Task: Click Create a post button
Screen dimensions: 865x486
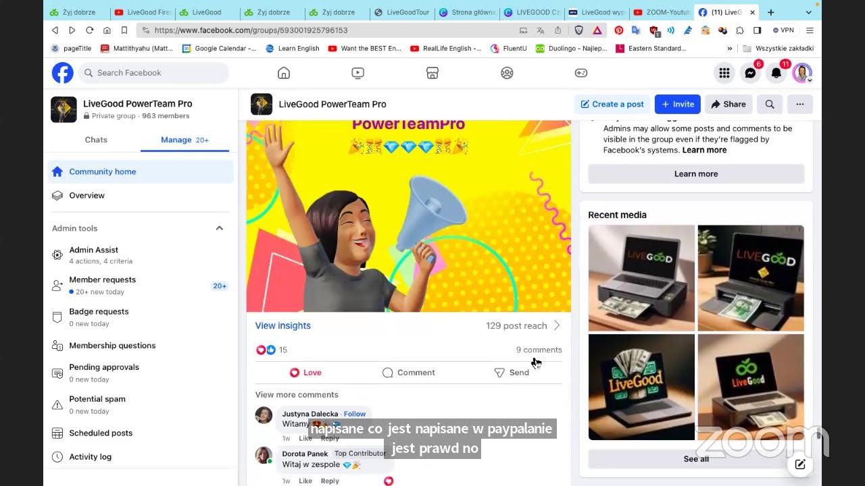Action: [612, 104]
